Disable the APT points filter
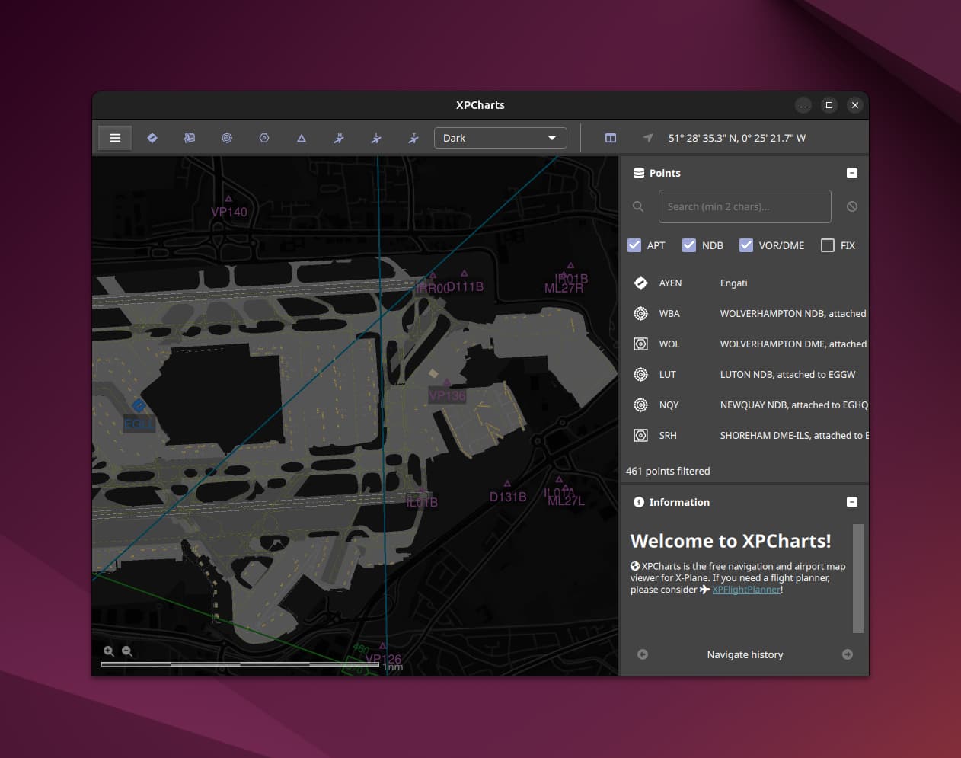 [634, 245]
